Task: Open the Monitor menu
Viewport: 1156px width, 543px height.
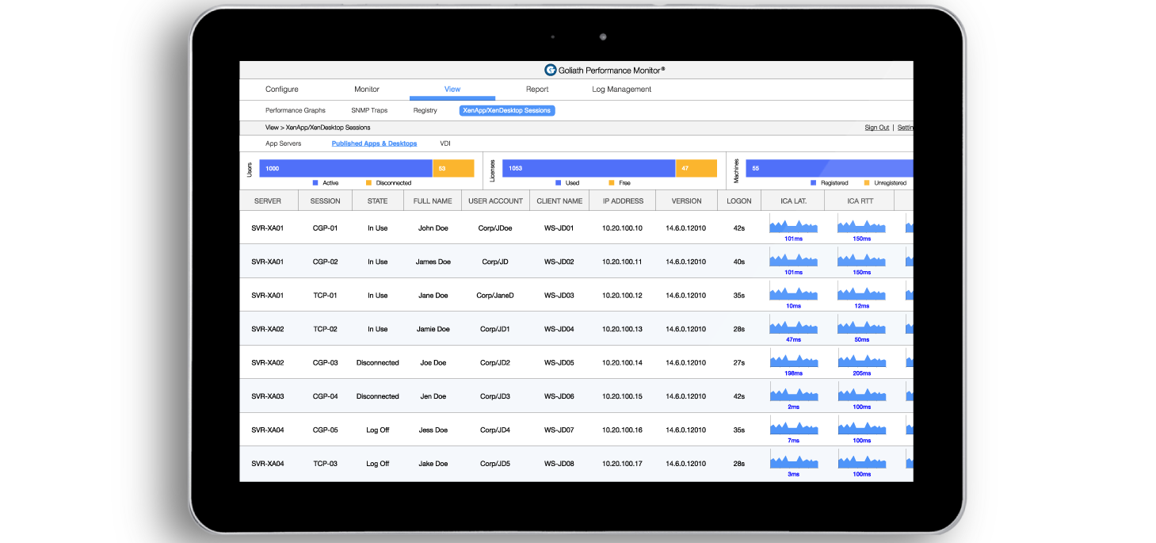Action: click(367, 90)
